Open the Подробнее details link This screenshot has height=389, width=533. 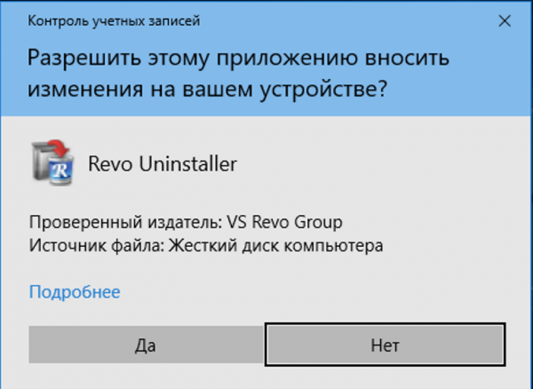[75, 292]
